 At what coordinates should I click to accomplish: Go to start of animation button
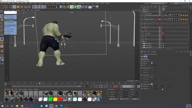pos(91,86)
